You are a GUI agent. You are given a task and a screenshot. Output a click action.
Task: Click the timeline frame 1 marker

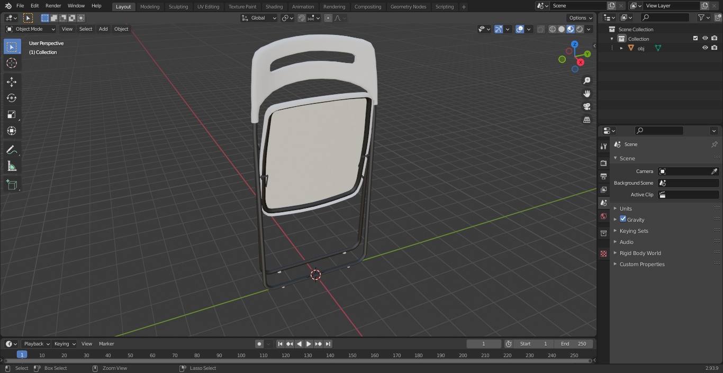coord(22,354)
